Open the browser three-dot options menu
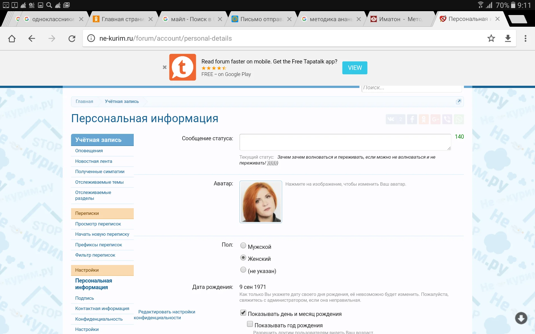Image resolution: width=535 pixels, height=334 pixels. coord(526,38)
